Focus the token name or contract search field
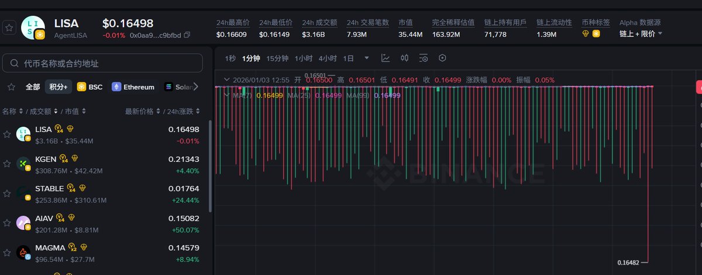 pyautogui.click(x=102, y=63)
